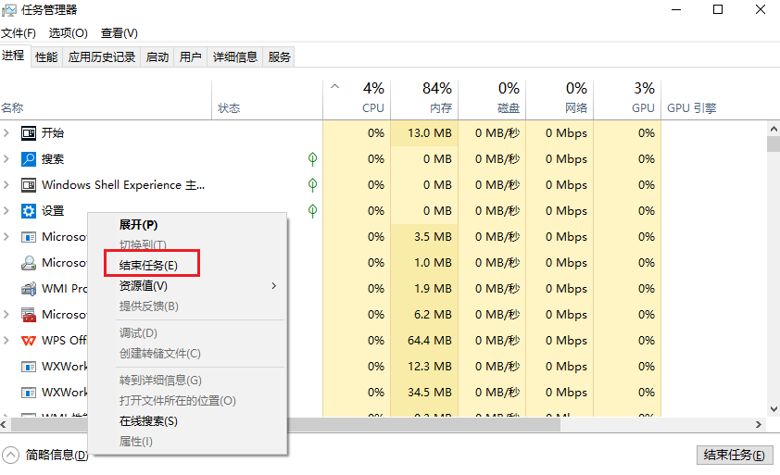Open the 文件(F) menu
Image resolution: width=780 pixels, height=475 pixels.
[x=19, y=32]
